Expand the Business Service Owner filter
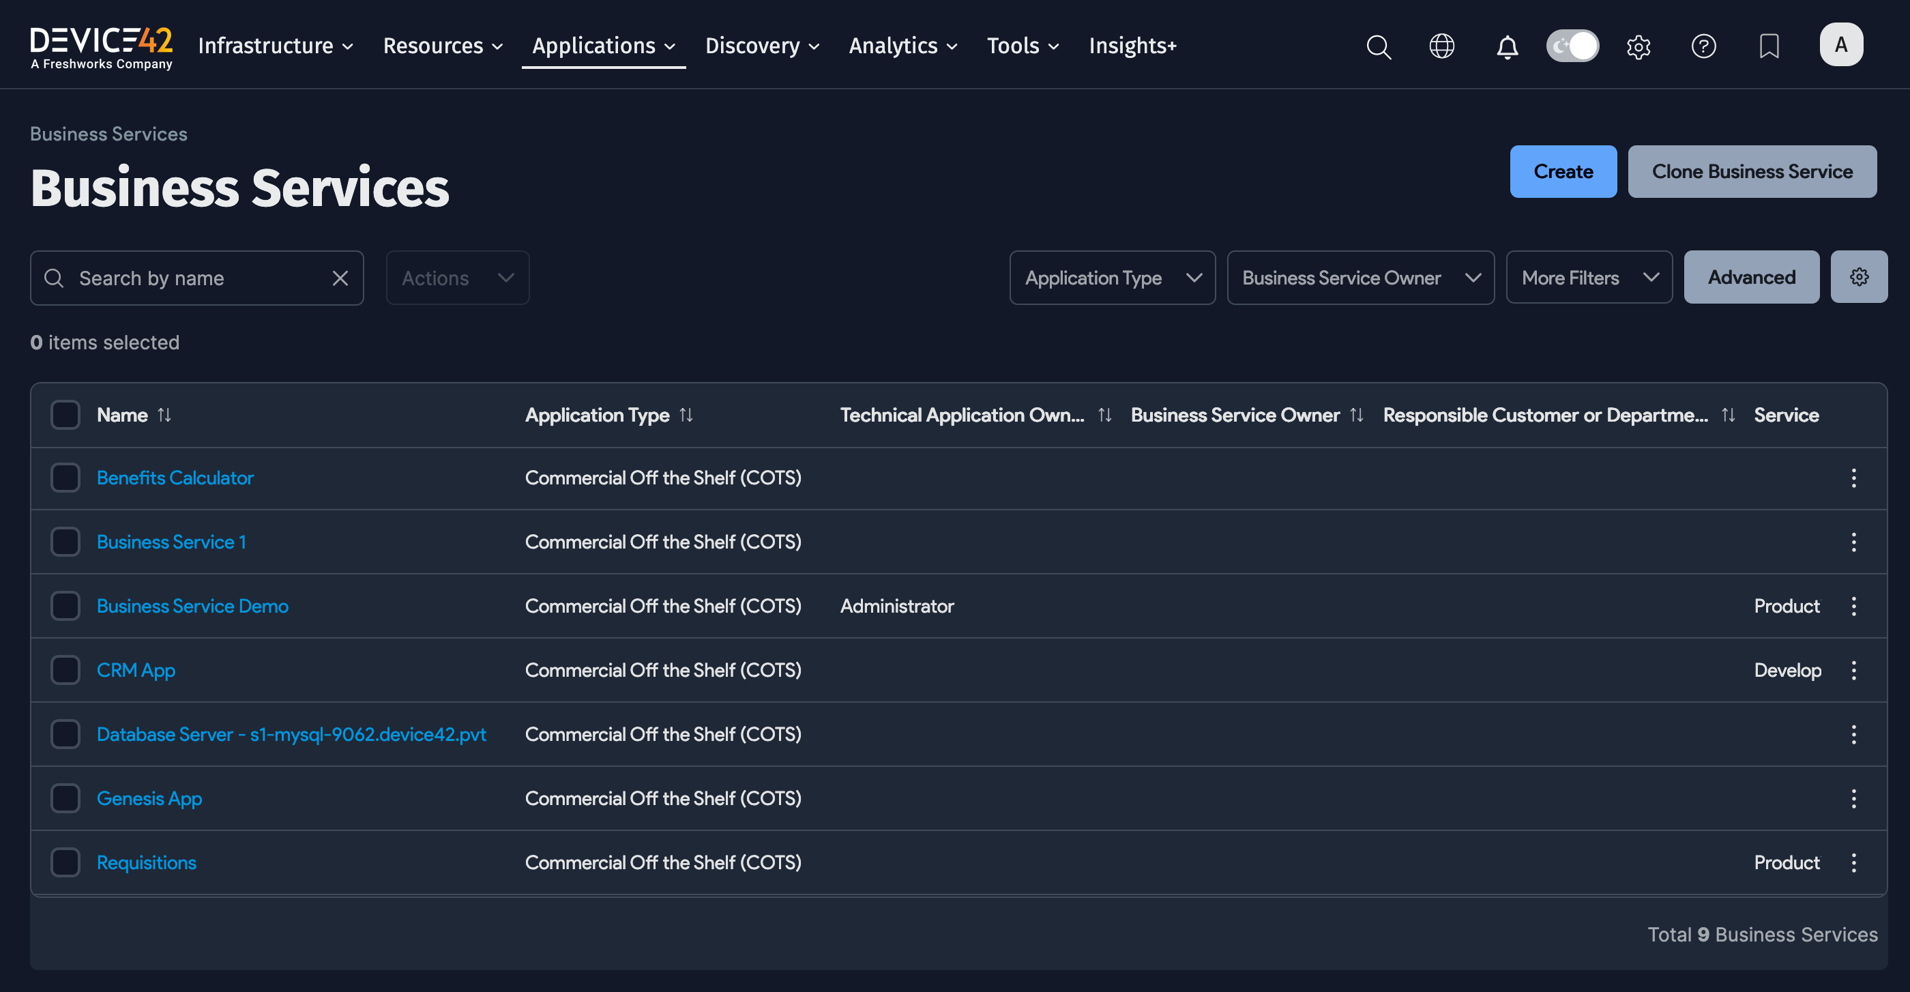The image size is (1910, 992). point(1361,277)
